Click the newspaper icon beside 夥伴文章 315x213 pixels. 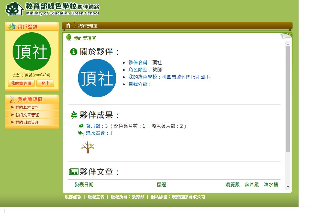(74, 172)
